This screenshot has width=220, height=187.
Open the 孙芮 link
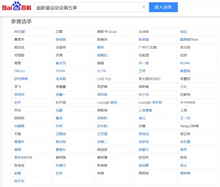[x=59, y=126]
